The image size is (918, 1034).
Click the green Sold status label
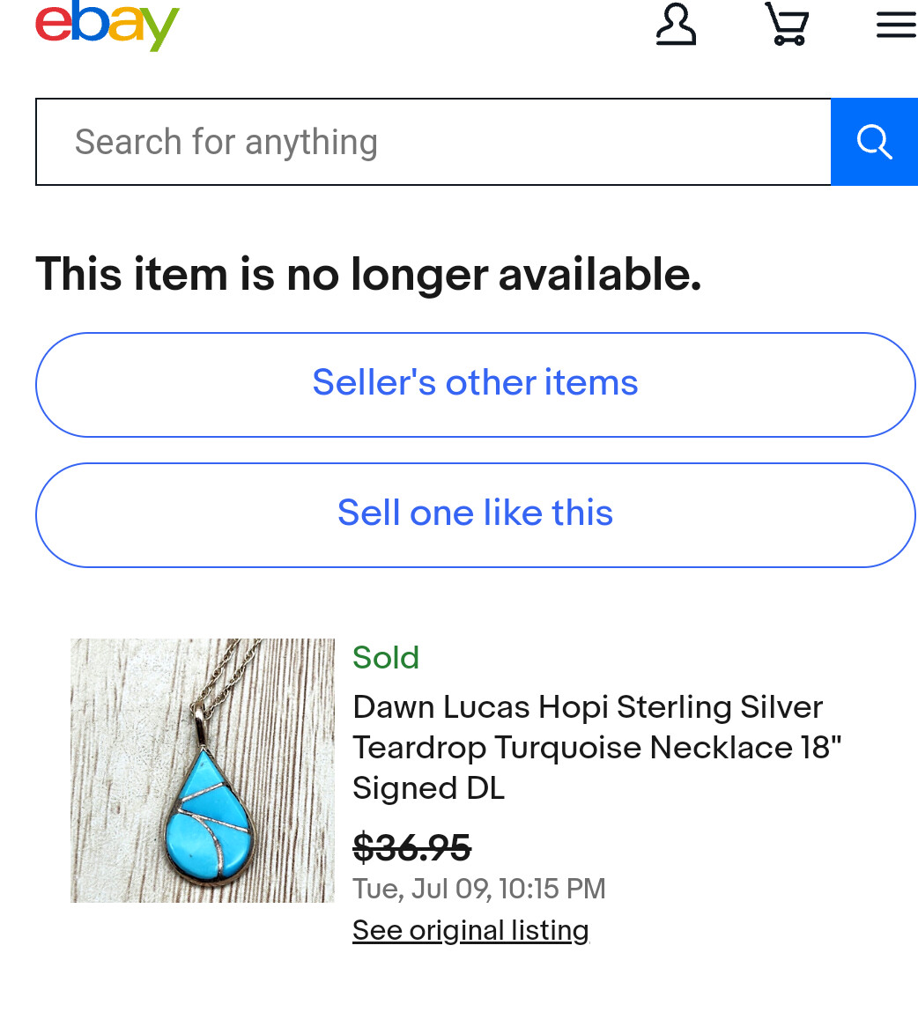tap(386, 657)
